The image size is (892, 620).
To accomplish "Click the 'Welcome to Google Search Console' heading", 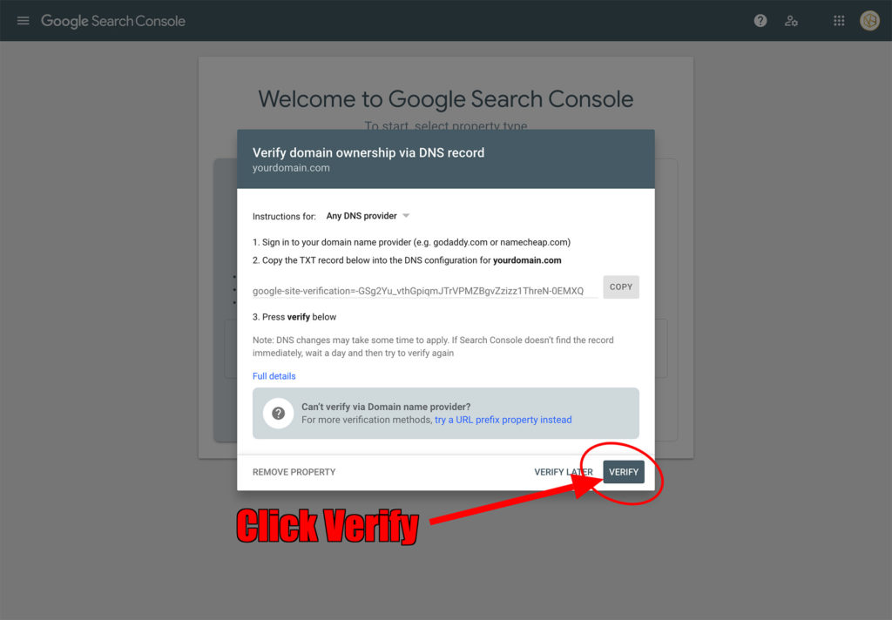I will tap(445, 99).
